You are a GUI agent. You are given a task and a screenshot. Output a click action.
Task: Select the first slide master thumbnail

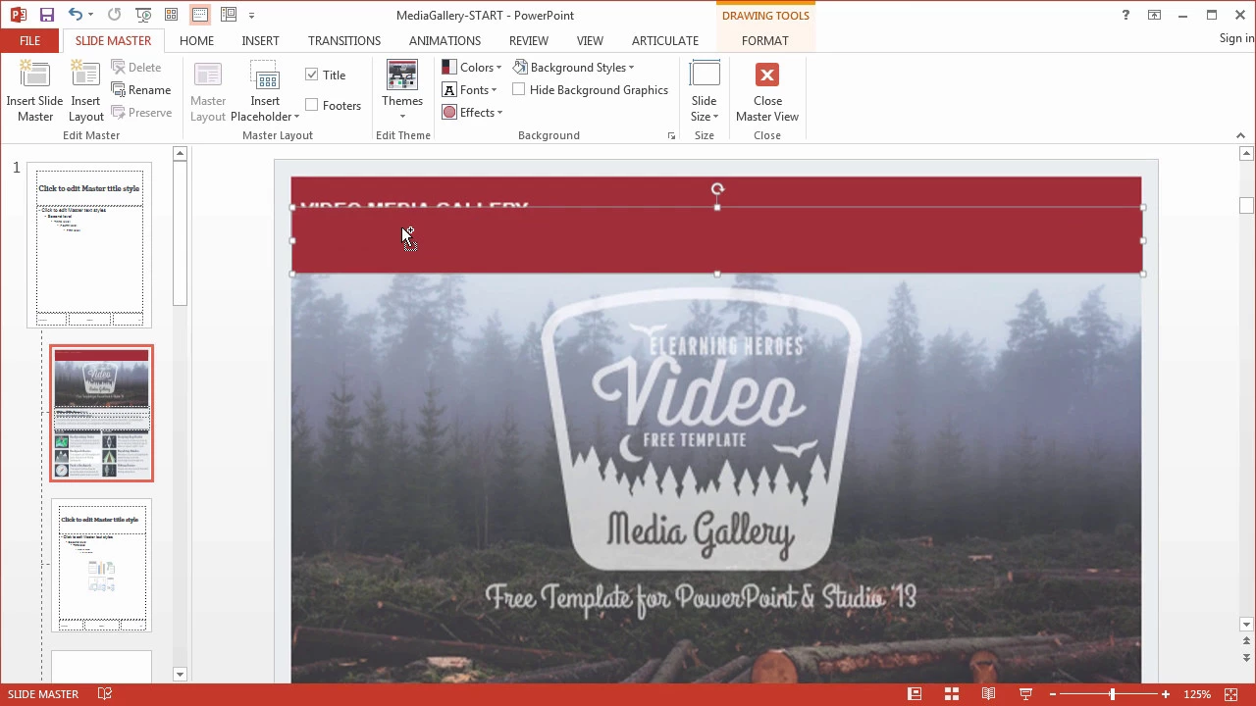(x=89, y=245)
